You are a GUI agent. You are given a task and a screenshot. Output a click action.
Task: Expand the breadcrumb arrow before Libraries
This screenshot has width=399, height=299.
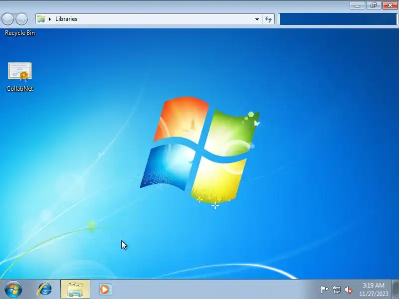click(x=50, y=19)
